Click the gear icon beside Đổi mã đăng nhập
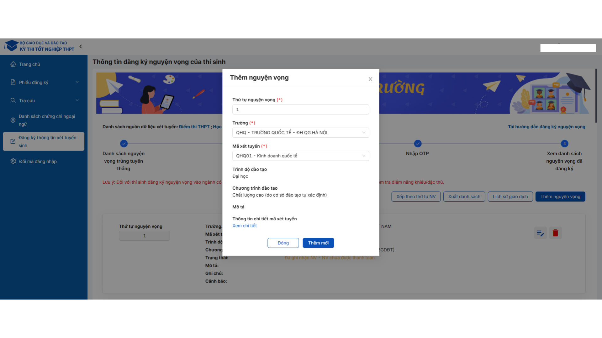 (x=13, y=161)
